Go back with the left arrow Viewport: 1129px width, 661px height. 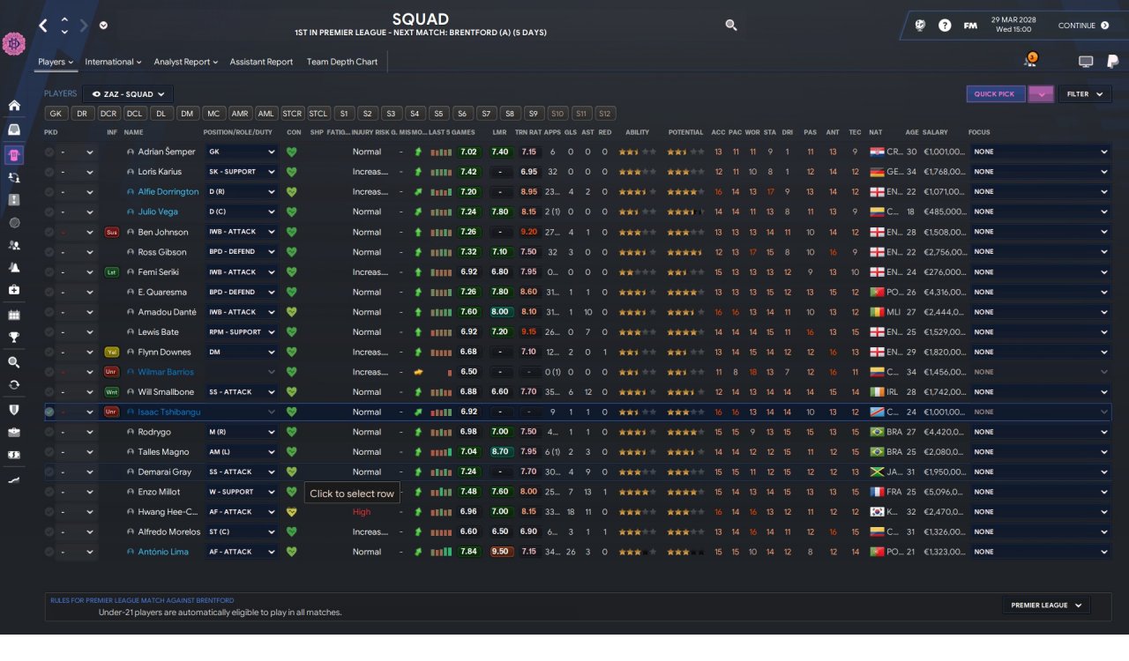(x=43, y=26)
